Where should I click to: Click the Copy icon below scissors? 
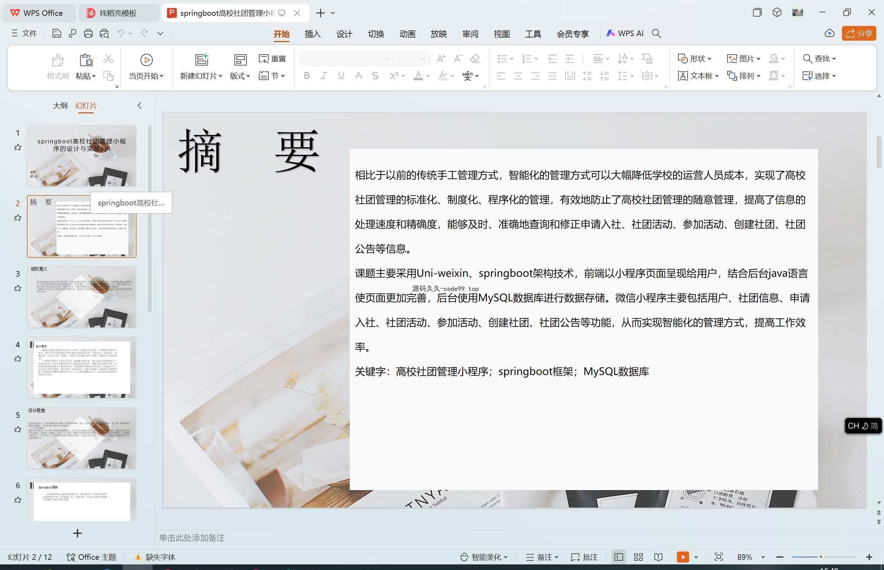pos(108,76)
